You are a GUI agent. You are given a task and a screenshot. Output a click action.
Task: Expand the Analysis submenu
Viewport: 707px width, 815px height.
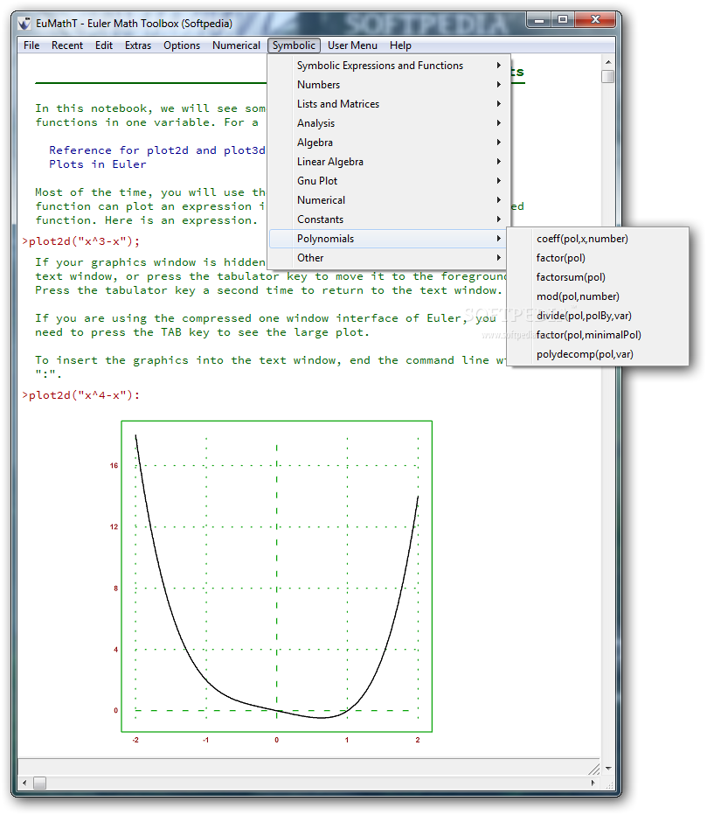pyautogui.click(x=388, y=123)
